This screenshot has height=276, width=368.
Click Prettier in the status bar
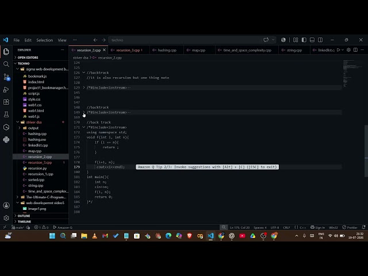point(350,228)
